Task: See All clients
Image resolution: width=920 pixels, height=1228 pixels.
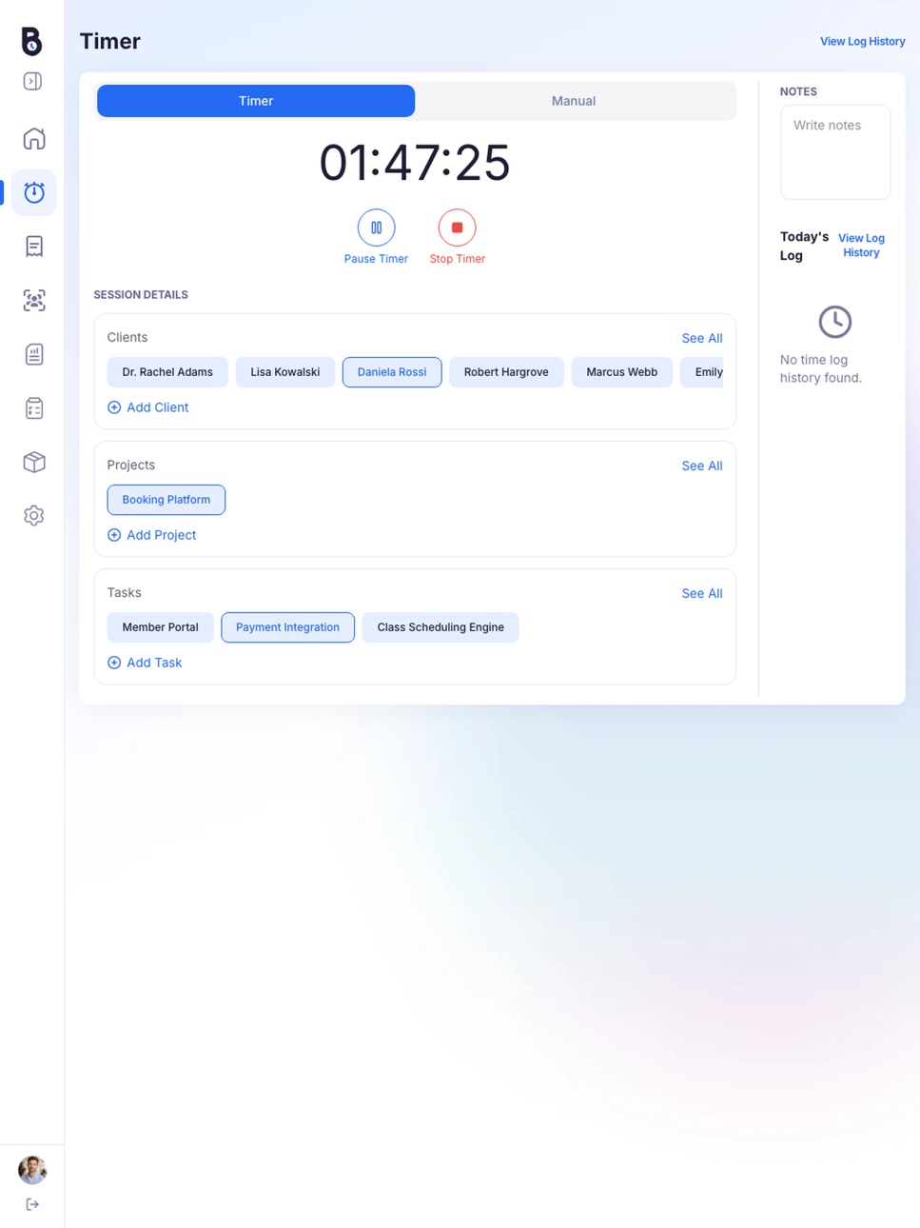Action: point(702,338)
